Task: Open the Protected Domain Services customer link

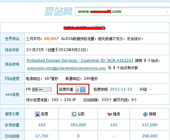Action: 80,60
